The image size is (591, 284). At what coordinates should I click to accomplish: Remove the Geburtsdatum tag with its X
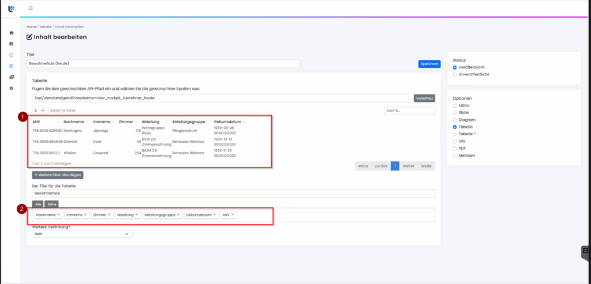coord(215,215)
